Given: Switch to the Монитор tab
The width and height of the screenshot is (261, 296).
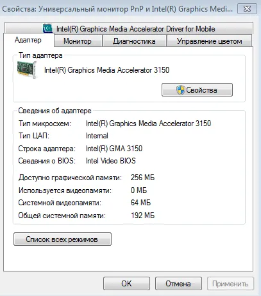Looking at the screenshot, I should pyautogui.click(x=78, y=41).
